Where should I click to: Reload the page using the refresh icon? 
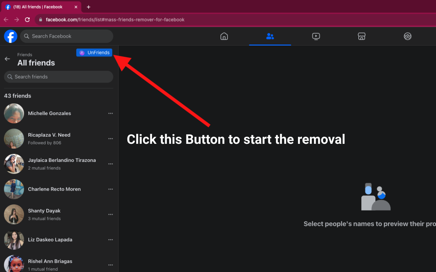[x=27, y=19]
